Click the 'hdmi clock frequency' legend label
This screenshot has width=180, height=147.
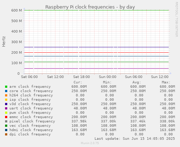click(31, 130)
